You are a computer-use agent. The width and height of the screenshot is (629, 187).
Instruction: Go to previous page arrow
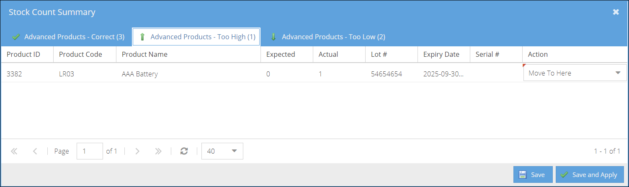[x=35, y=151]
